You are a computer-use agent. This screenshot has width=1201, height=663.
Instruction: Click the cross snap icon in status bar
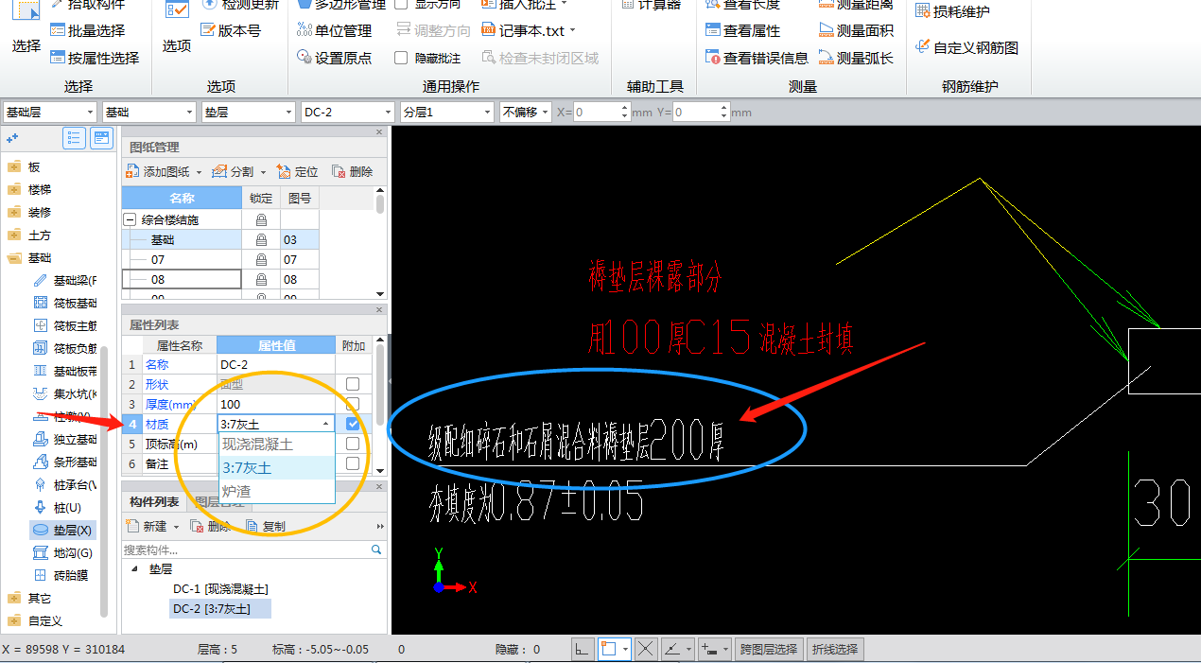point(646,649)
